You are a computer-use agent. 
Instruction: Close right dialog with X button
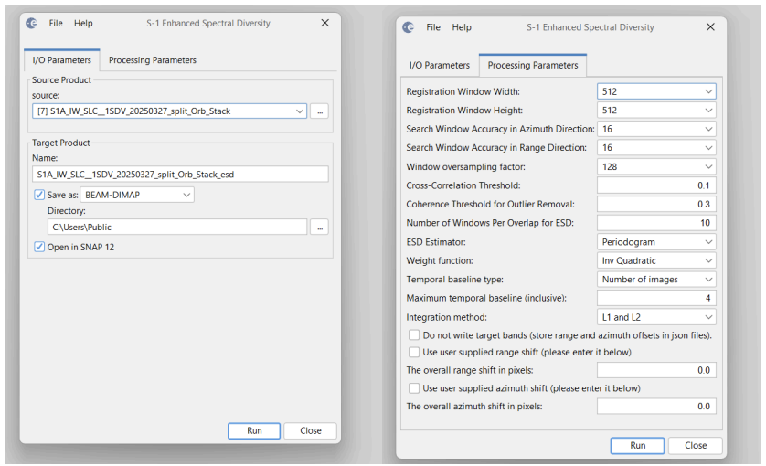710,27
